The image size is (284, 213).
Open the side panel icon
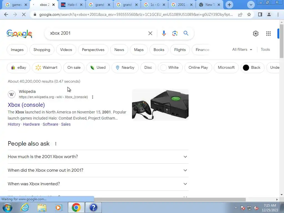click(x=260, y=14)
